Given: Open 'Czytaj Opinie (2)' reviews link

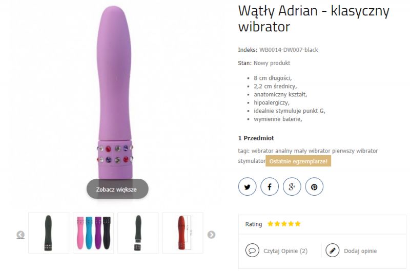Looking at the screenshot, I should click(285, 251).
